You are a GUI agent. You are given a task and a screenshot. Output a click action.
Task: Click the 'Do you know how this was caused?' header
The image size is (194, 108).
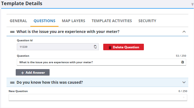click(x=50, y=82)
